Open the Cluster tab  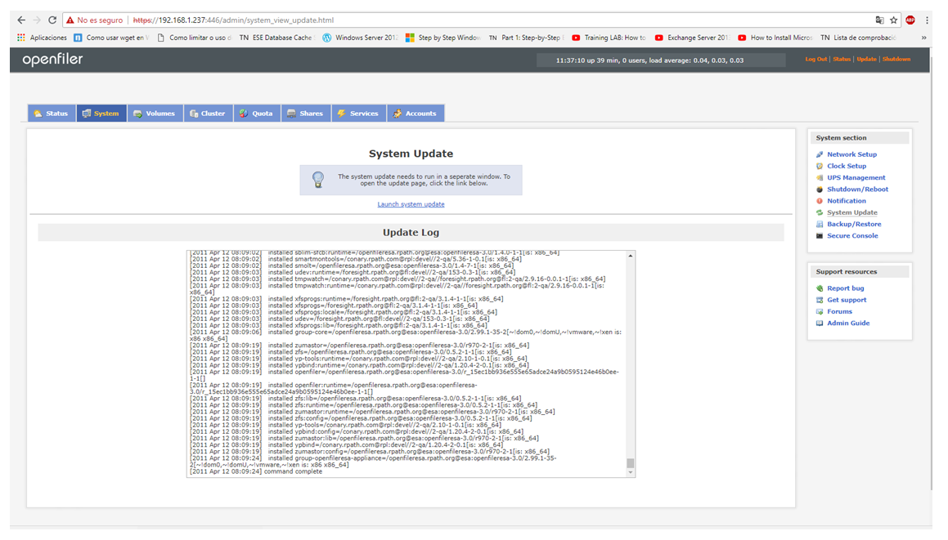[208, 114]
